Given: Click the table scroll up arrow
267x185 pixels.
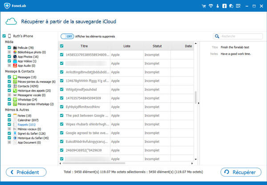Looking at the screenshot, I should tap(196, 44).
